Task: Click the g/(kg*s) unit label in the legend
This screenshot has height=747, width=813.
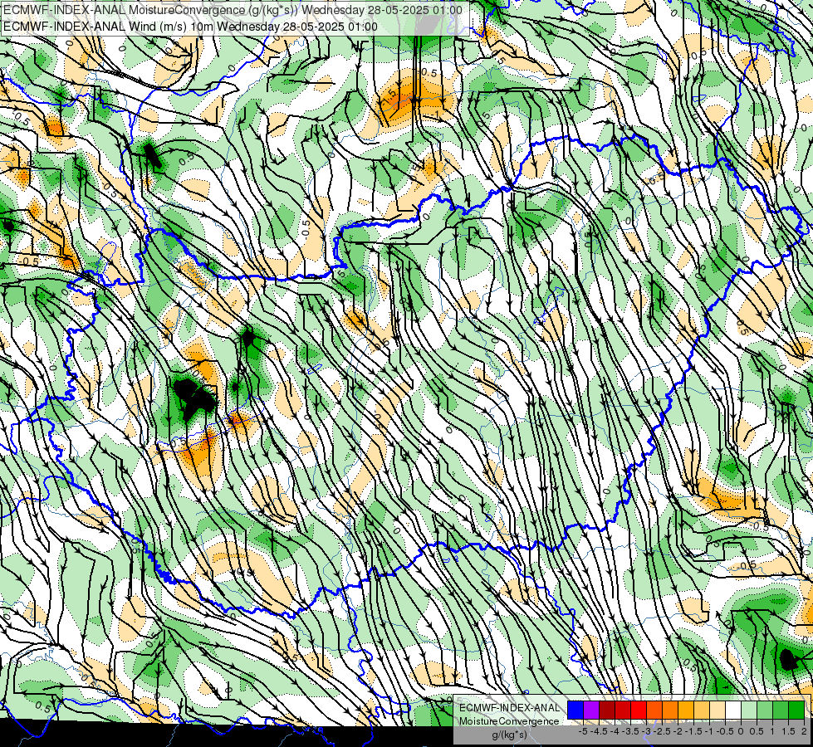Action: click(509, 735)
